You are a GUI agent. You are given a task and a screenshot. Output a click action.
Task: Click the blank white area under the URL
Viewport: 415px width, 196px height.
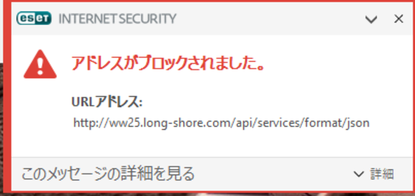point(211,143)
